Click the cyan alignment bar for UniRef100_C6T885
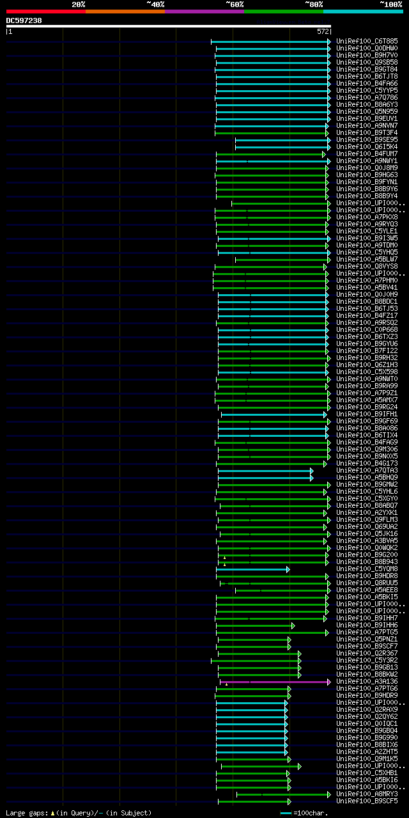The height and width of the screenshot is (818, 409). tap(271, 41)
